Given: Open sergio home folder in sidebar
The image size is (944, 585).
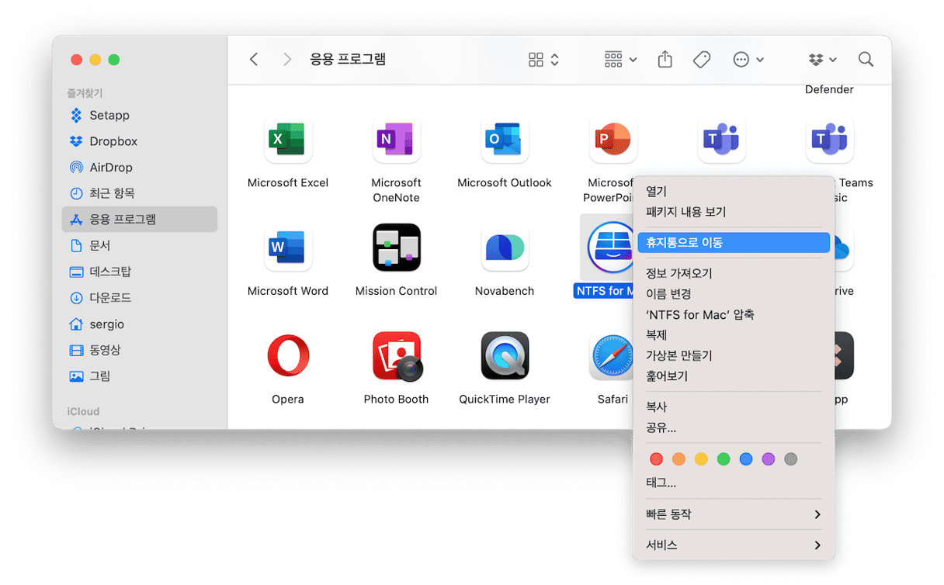Looking at the screenshot, I should 139,324.
